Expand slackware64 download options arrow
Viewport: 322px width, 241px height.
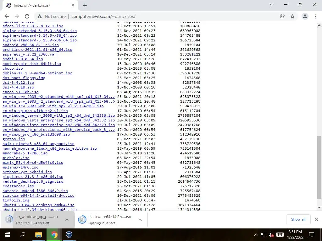point(140,220)
